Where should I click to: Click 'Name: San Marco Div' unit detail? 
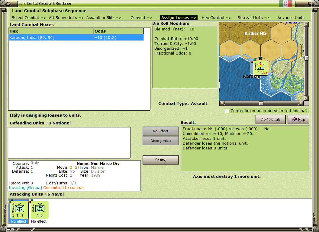98,163
